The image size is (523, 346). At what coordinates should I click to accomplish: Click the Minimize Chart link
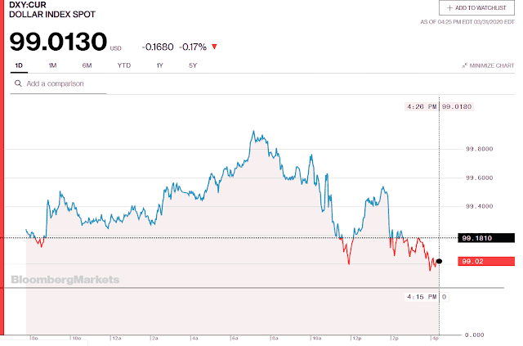(x=488, y=65)
